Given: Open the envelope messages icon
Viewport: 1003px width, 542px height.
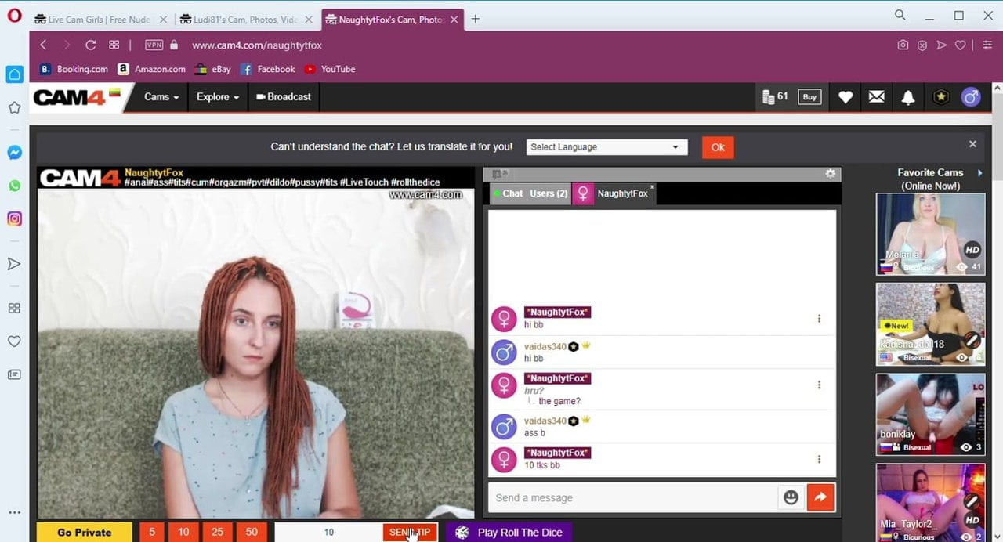Looking at the screenshot, I should click(x=876, y=97).
